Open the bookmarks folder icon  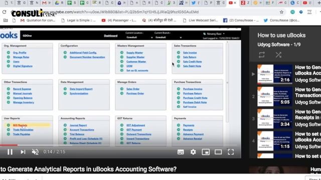point(6,20)
